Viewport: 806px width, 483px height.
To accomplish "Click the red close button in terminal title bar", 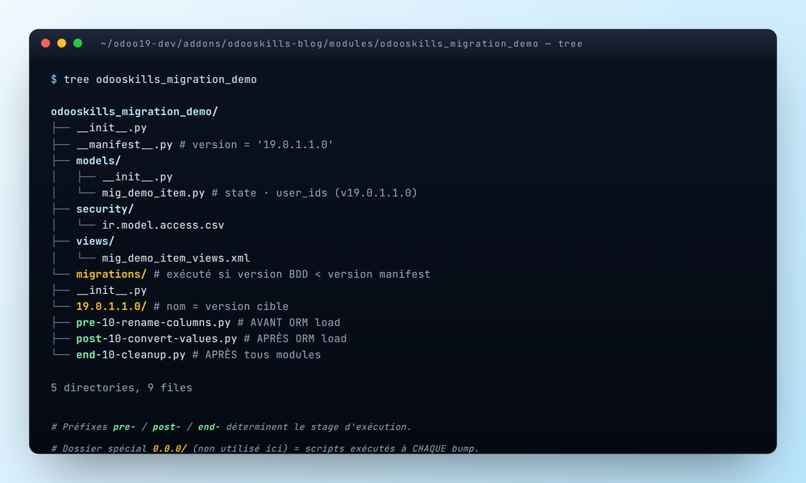I will pos(46,43).
